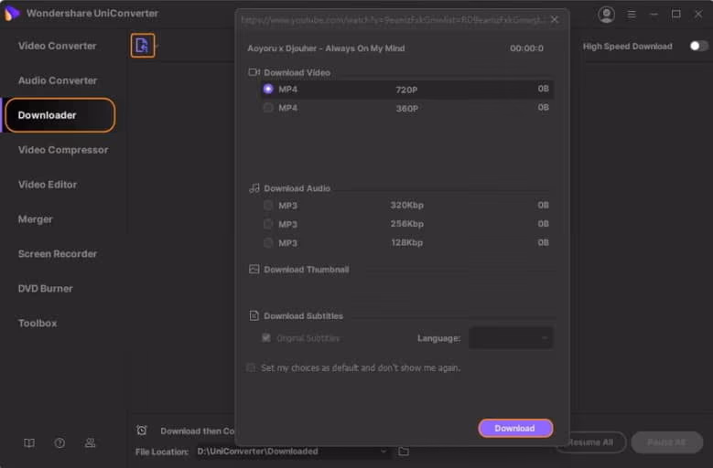
Task: Click the 'Language:' label
Action: (438, 338)
